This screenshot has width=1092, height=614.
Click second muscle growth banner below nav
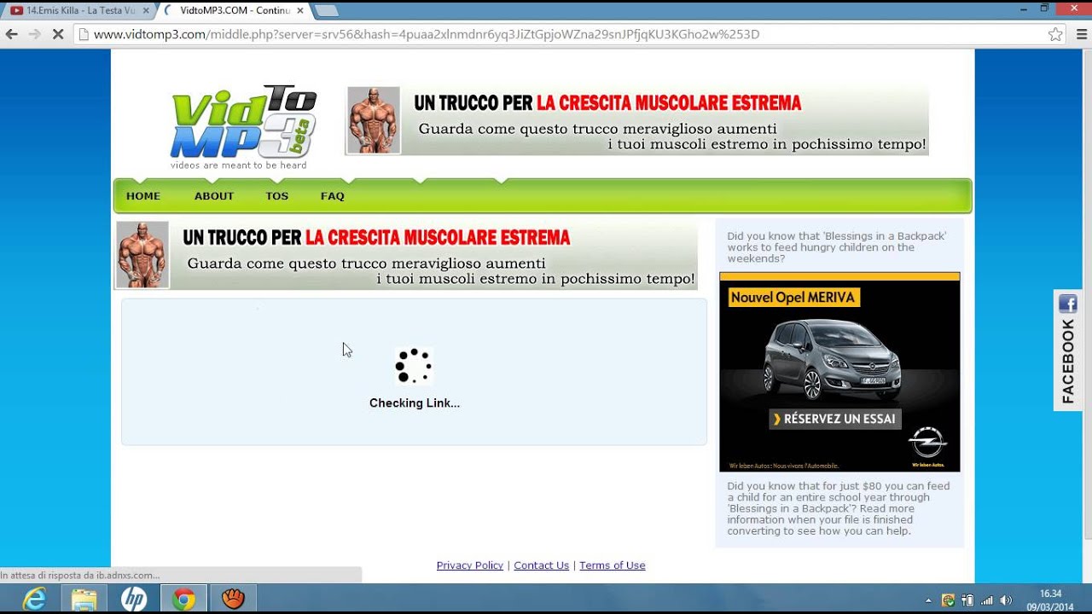pos(406,255)
